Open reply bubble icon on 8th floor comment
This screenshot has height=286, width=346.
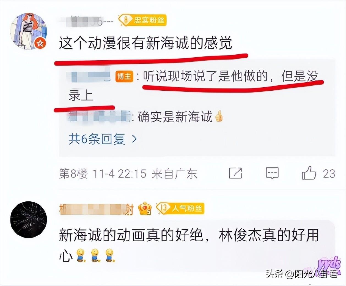[x=272, y=173]
